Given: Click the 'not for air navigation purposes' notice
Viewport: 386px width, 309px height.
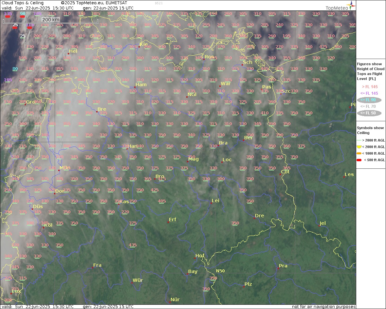Looking at the screenshot, I should point(324,306).
